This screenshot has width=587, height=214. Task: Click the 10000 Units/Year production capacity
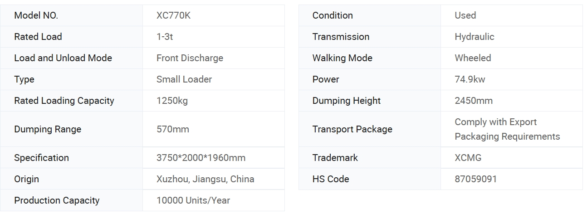[193, 200]
